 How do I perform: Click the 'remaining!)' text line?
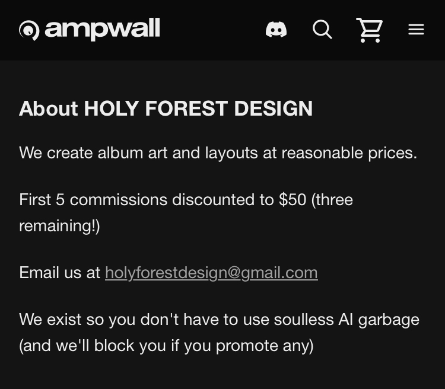(x=59, y=225)
